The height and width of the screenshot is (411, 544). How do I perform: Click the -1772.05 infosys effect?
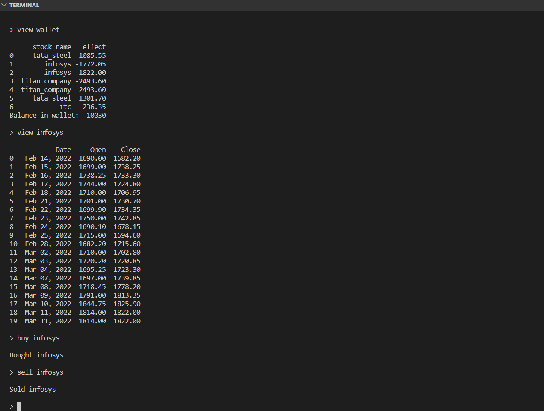click(x=91, y=64)
